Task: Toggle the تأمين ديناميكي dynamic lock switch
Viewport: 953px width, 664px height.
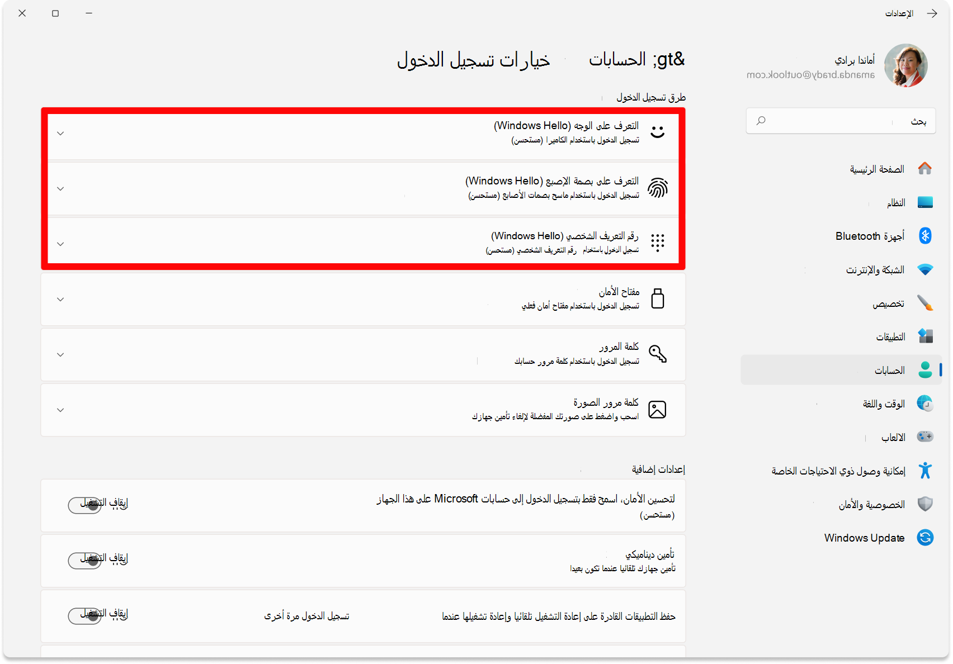Action: click(84, 561)
